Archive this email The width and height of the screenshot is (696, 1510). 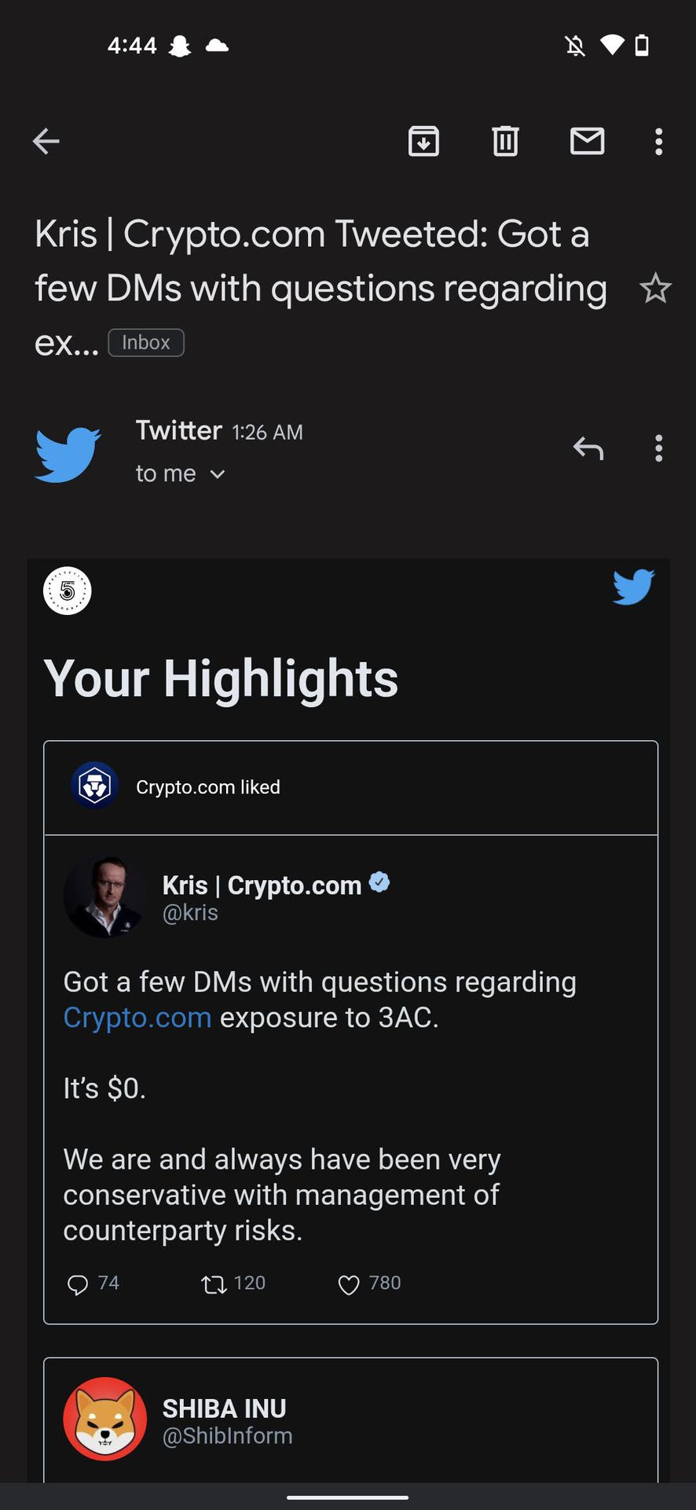point(423,142)
